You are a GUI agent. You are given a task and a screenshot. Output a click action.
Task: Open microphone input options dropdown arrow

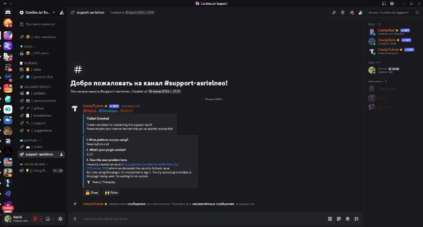41,219
